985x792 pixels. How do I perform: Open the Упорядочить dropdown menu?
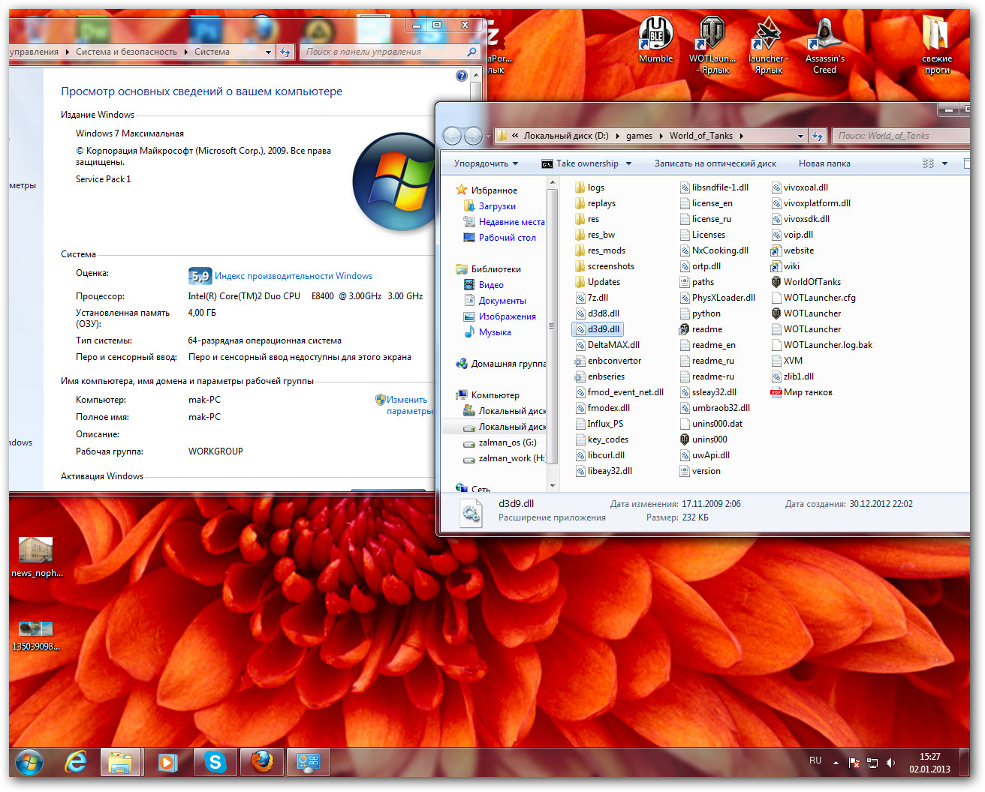point(486,163)
